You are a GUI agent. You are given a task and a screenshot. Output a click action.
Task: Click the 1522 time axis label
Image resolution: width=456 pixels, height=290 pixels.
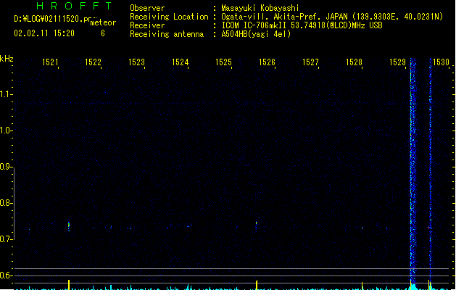coord(93,62)
